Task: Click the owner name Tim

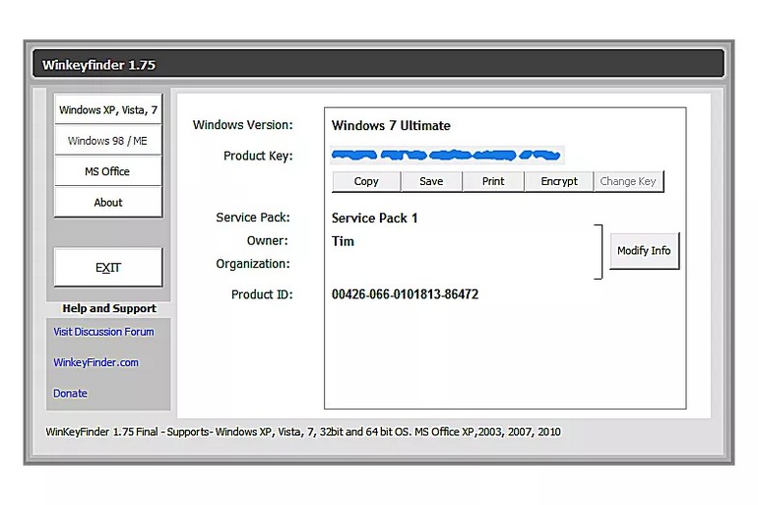Action: click(343, 241)
